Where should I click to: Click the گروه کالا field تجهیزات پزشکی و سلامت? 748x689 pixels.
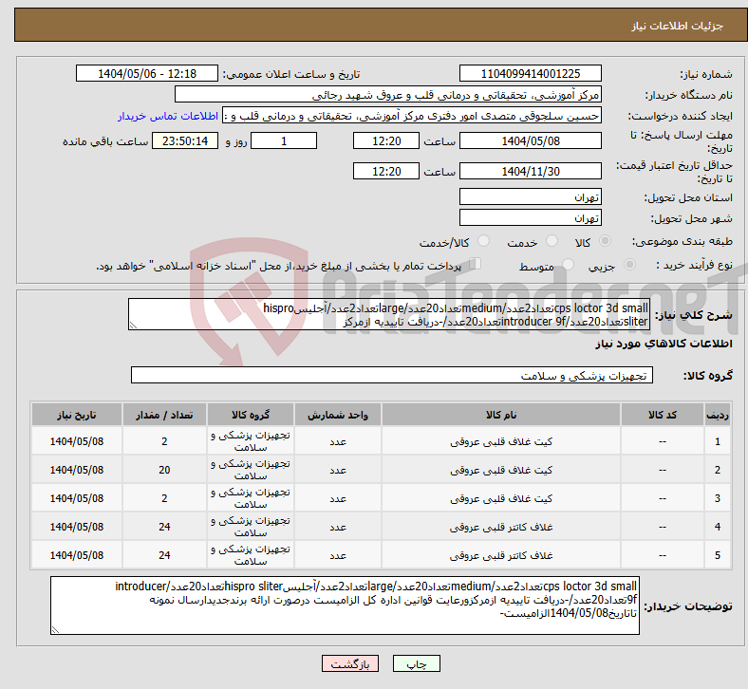point(392,375)
